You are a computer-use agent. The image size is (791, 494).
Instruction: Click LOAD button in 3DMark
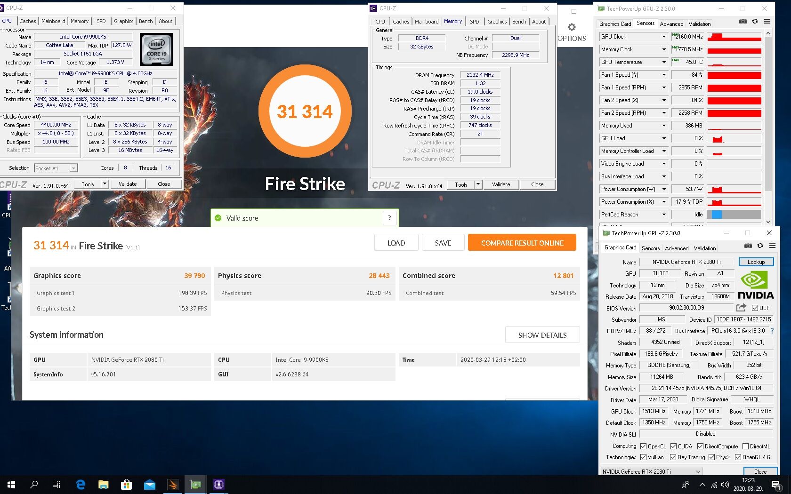[396, 243]
